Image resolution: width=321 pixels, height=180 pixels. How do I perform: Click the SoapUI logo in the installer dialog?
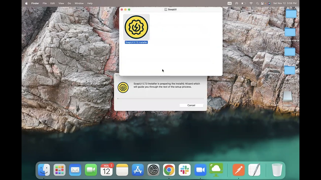[x=123, y=87]
